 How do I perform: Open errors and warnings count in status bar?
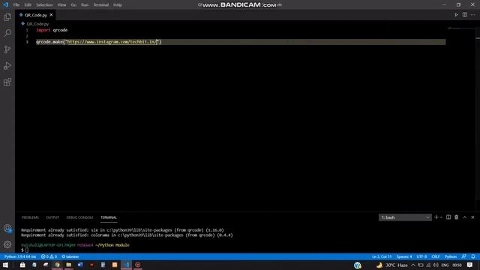coord(49,256)
